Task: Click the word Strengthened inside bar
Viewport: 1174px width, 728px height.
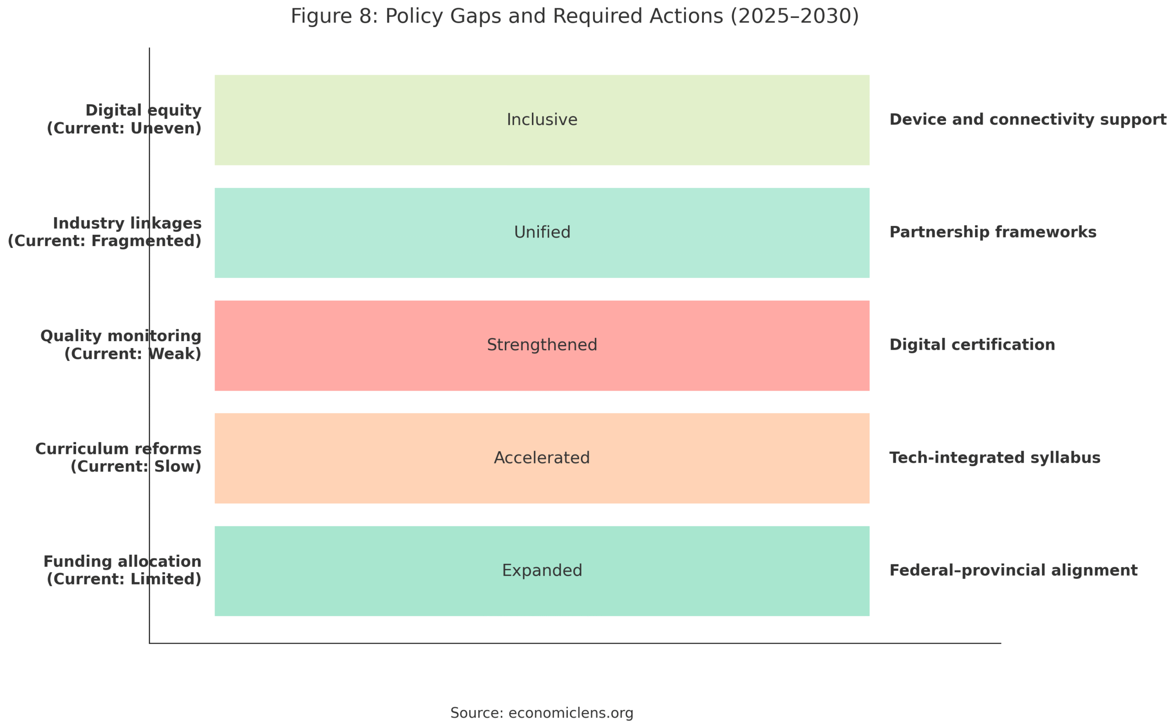Action: (x=542, y=345)
